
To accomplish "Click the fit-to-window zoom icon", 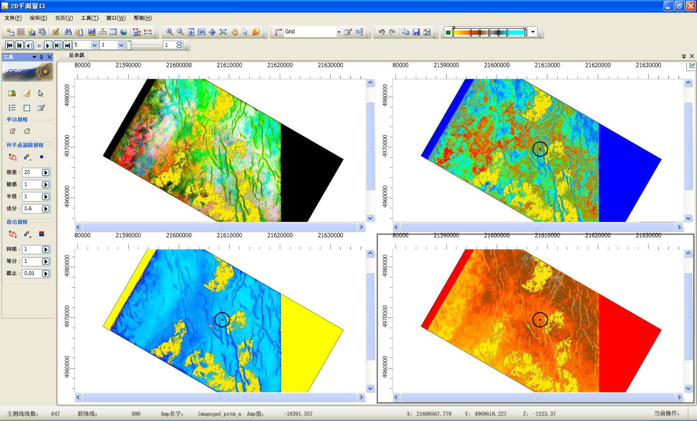I will (223, 32).
